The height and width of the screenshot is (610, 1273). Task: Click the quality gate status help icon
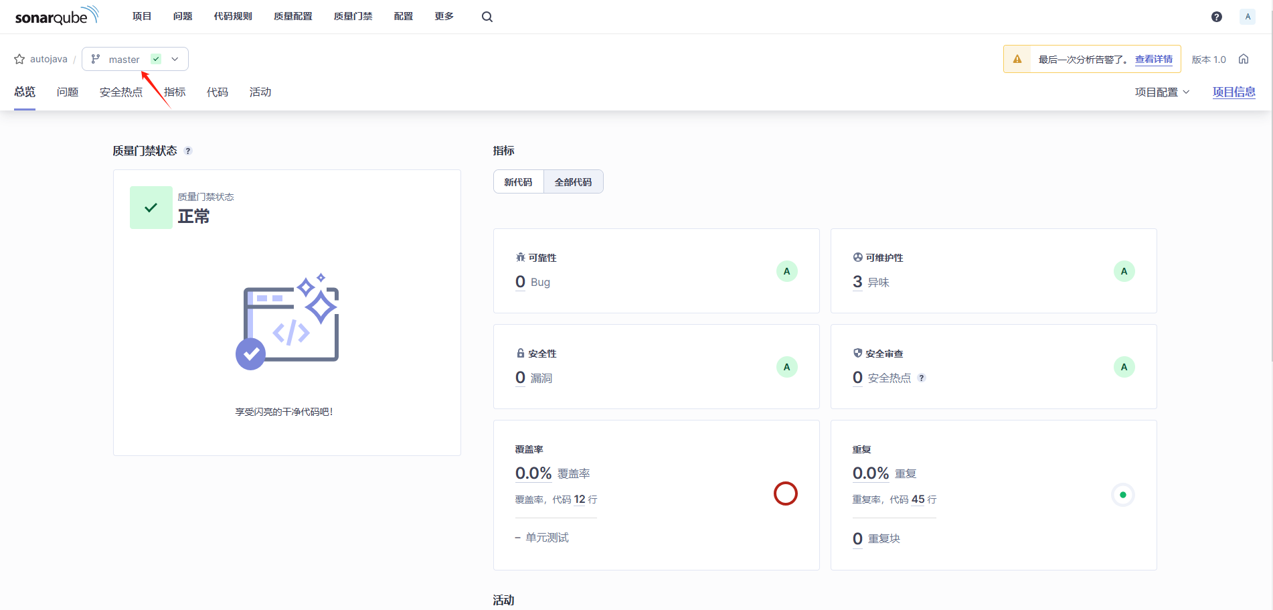(188, 151)
